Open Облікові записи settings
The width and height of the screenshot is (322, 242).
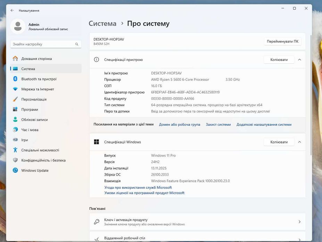point(46,119)
